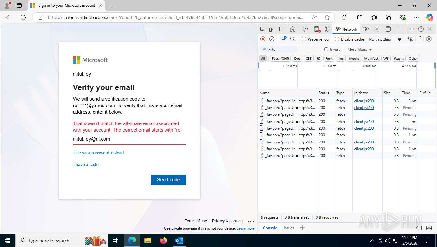Toggle the DevTools sidebar panel icon
Image resolution: width=437 pixels, height=247 pixels.
point(281,29)
